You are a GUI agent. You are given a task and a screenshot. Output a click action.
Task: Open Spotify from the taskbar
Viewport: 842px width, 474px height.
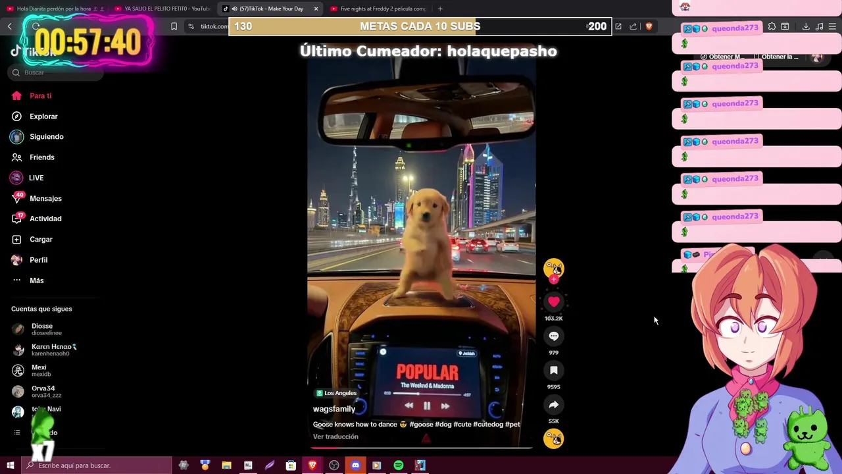pyautogui.click(x=399, y=465)
